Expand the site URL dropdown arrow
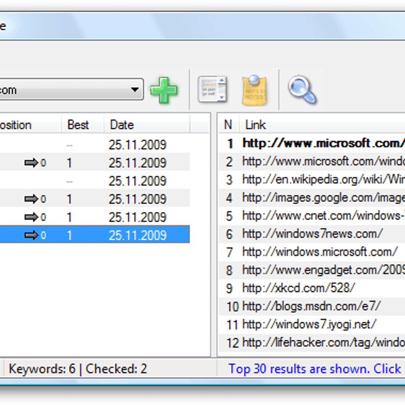 (x=135, y=90)
